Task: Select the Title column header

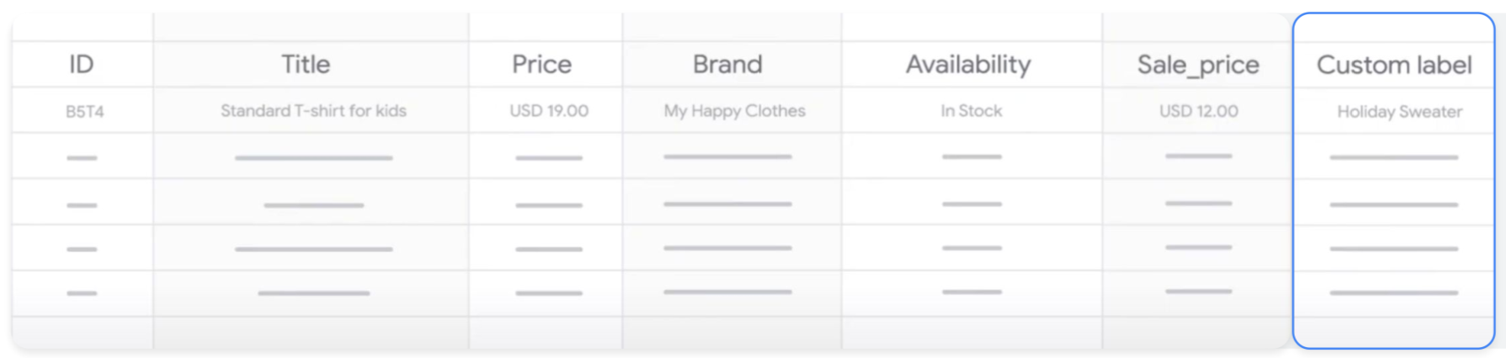Action: [x=305, y=65]
